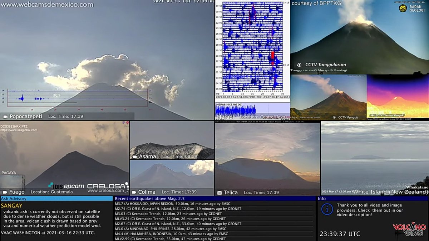Click the PACAYA inset label

click(x=9, y=173)
